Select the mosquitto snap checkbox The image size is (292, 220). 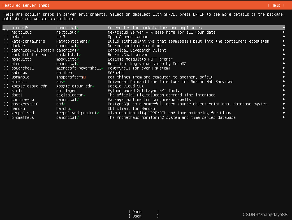[6, 59]
